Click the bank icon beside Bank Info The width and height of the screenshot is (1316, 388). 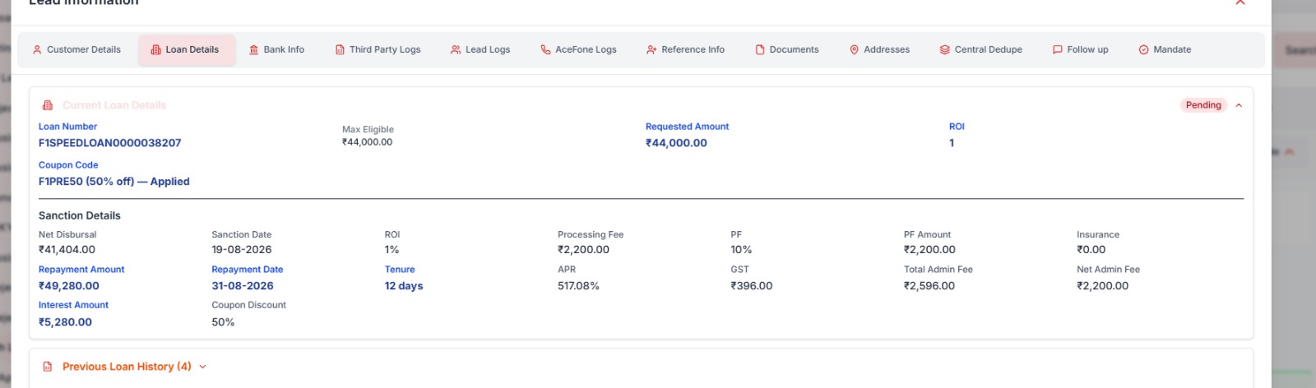coord(253,49)
